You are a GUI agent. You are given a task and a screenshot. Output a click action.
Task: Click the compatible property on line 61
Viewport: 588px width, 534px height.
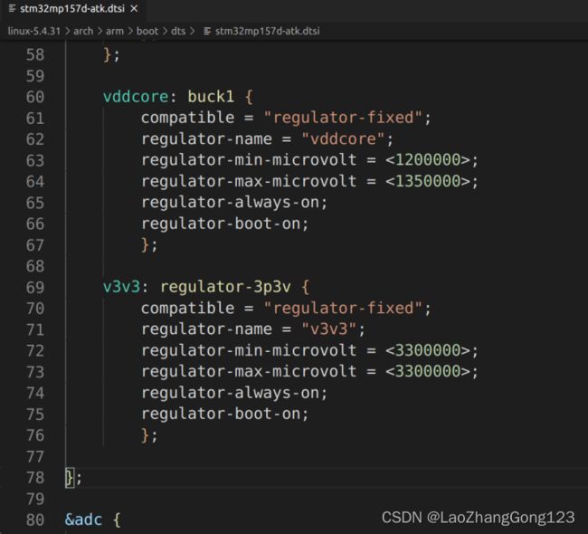(x=188, y=118)
